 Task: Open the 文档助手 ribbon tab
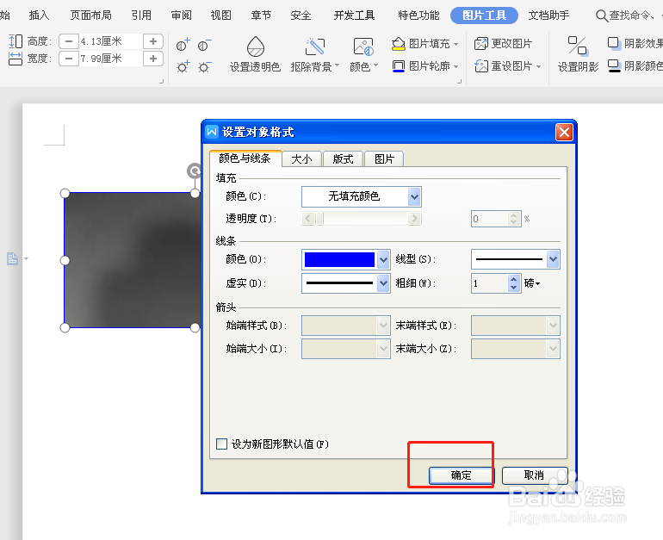(x=548, y=16)
